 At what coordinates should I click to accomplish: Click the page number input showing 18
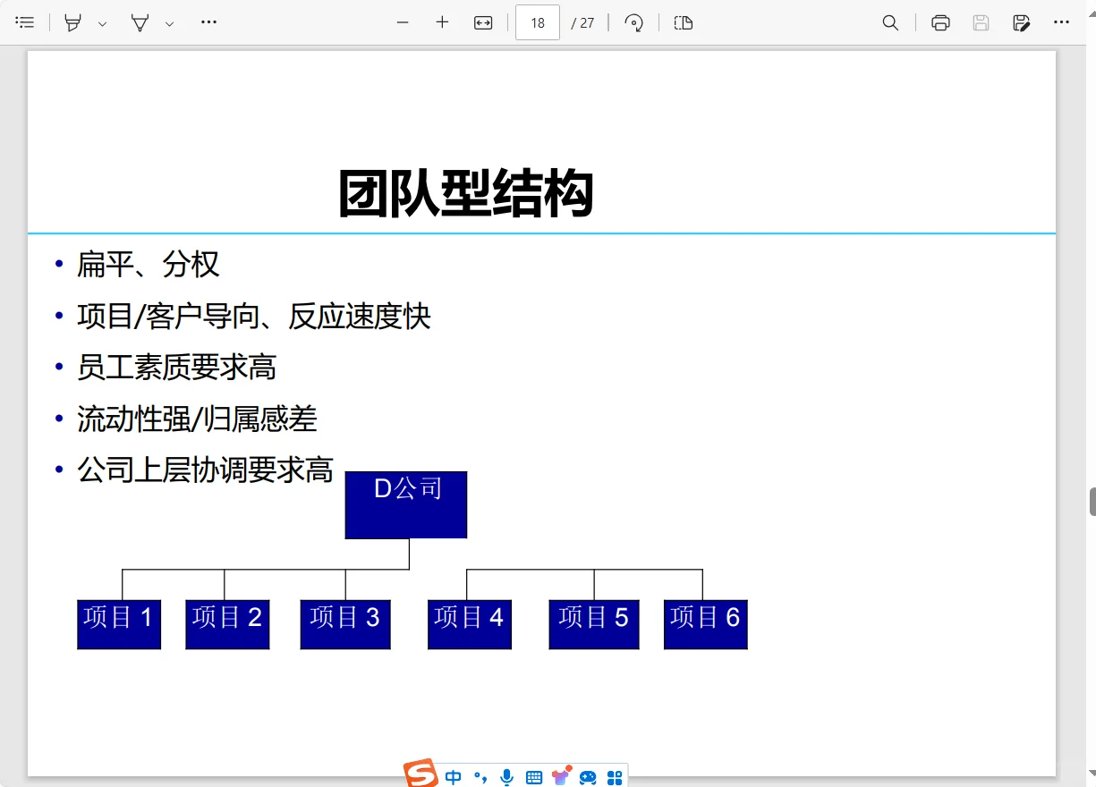pyautogui.click(x=537, y=22)
